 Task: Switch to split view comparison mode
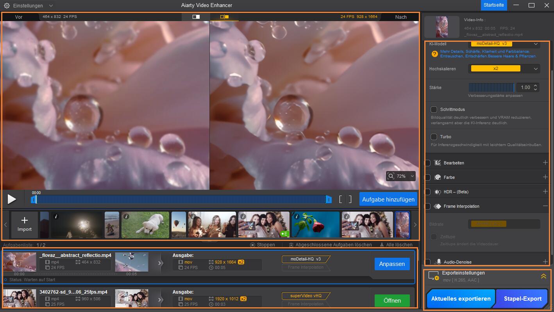tap(224, 17)
